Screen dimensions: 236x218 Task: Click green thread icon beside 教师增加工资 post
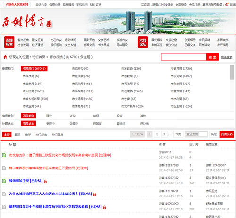tap(4, 181)
